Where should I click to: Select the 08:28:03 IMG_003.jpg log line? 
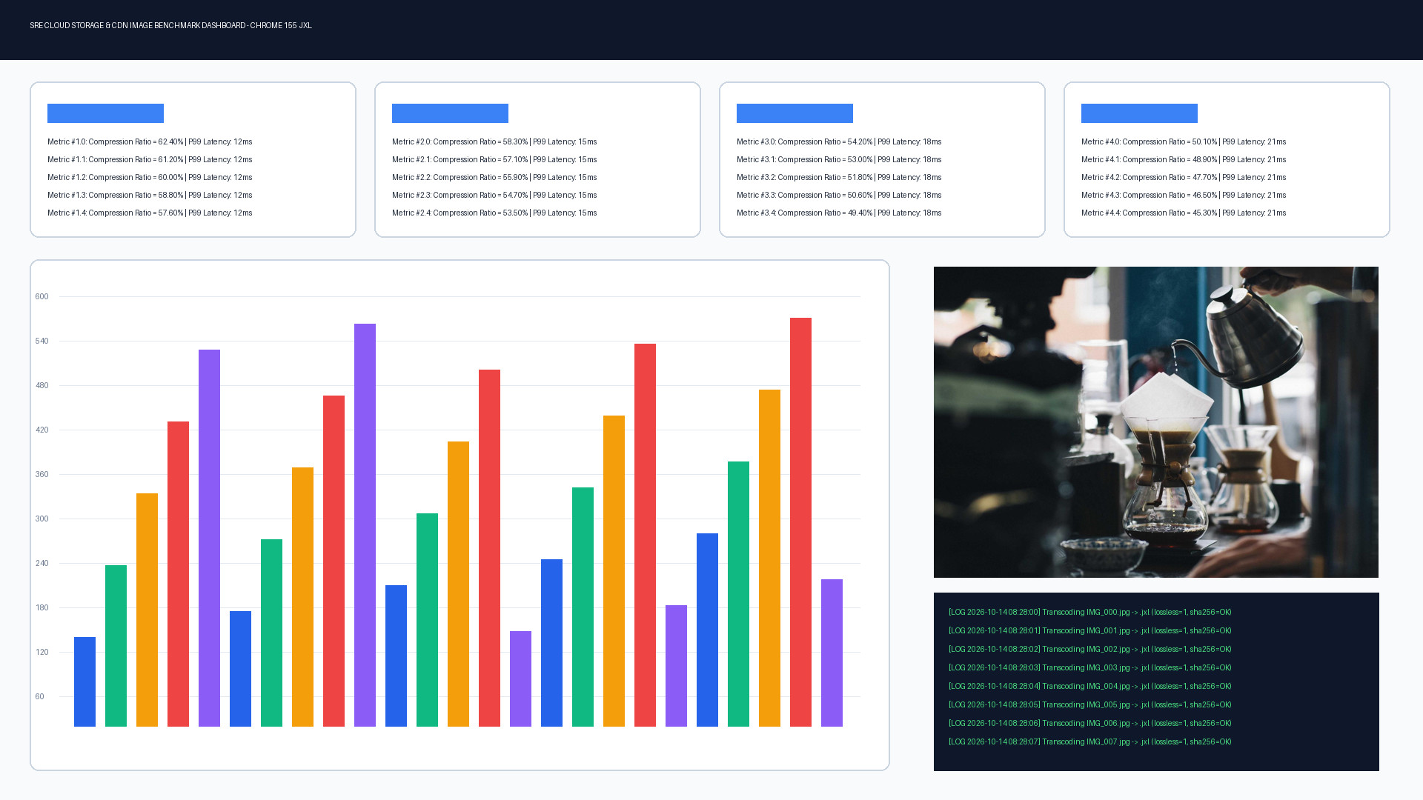pyautogui.click(x=1090, y=667)
